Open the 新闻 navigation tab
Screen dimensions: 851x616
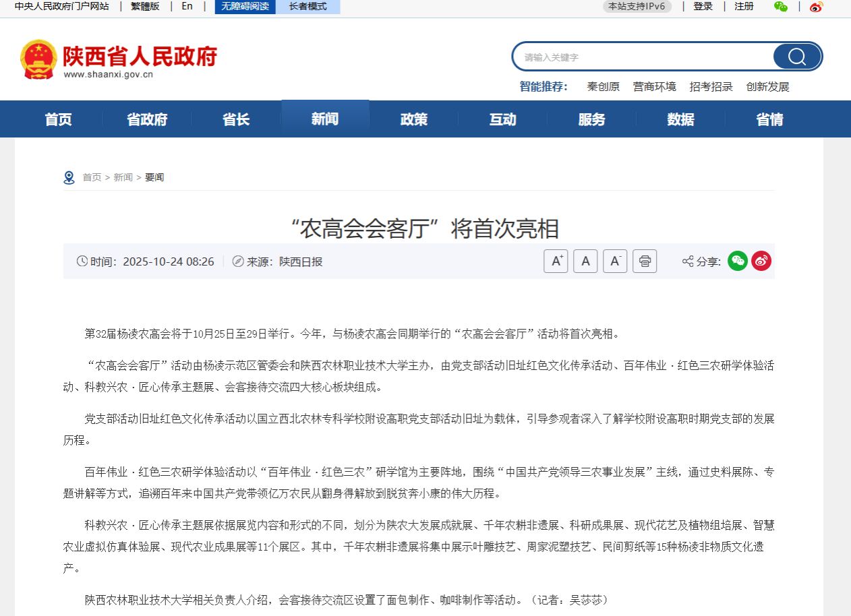(325, 119)
